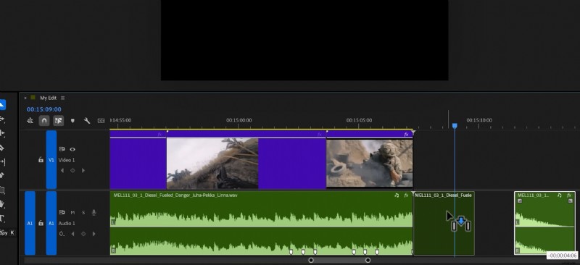Hide Video 1 track output with eye

coord(72,149)
